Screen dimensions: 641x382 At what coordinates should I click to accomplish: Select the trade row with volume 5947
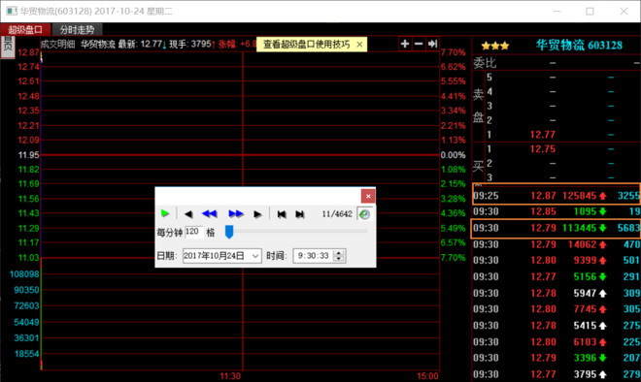click(x=557, y=293)
